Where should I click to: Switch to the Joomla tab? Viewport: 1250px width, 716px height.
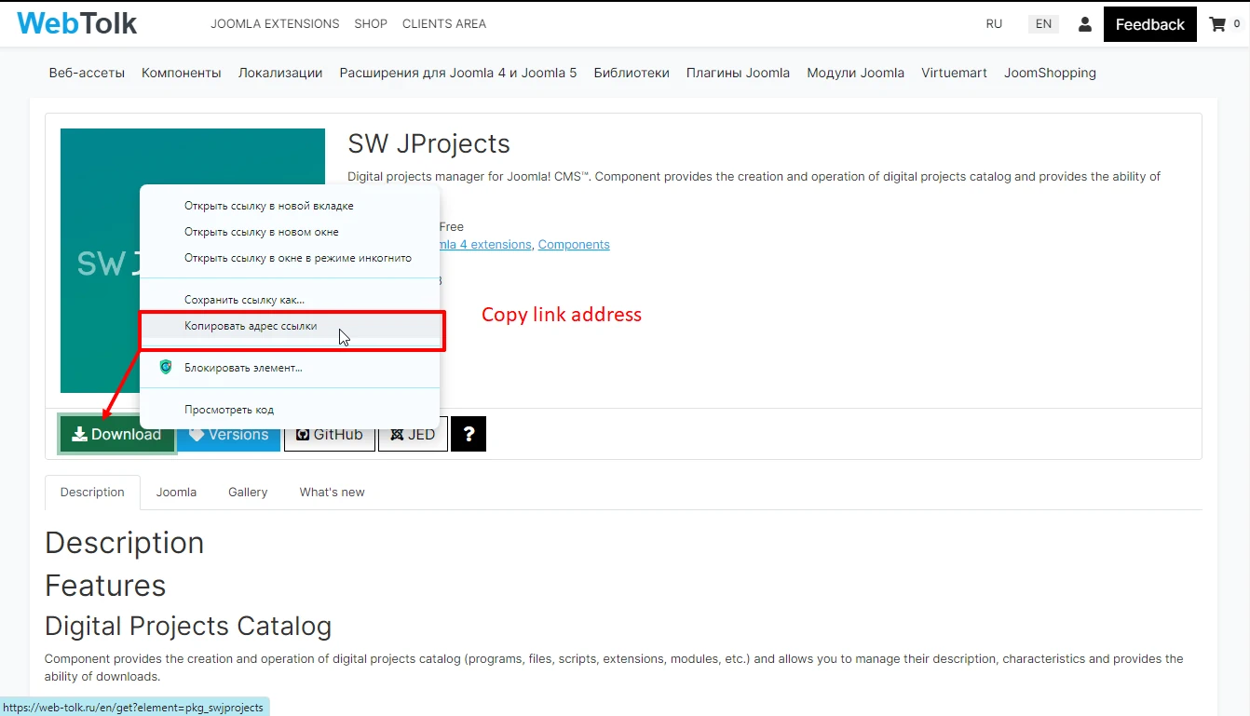click(176, 493)
